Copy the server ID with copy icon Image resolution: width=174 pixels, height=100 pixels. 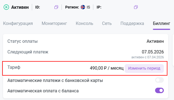pos(56,7)
